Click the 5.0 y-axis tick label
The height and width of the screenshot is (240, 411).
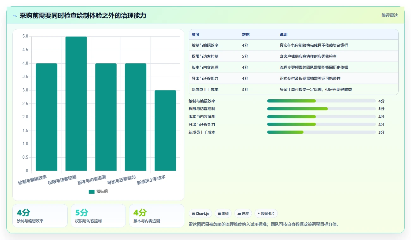(25, 36)
